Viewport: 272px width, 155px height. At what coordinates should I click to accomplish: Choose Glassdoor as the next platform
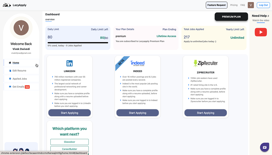pyautogui.click(x=69, y=142)
